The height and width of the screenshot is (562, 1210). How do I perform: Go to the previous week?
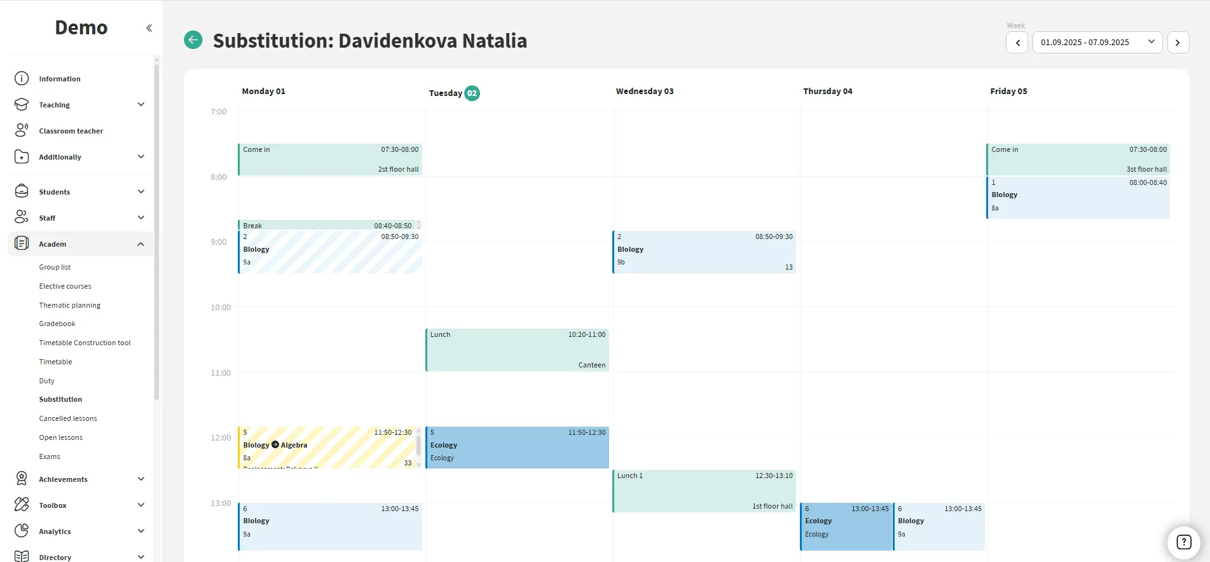click(x=1017, y=43)
